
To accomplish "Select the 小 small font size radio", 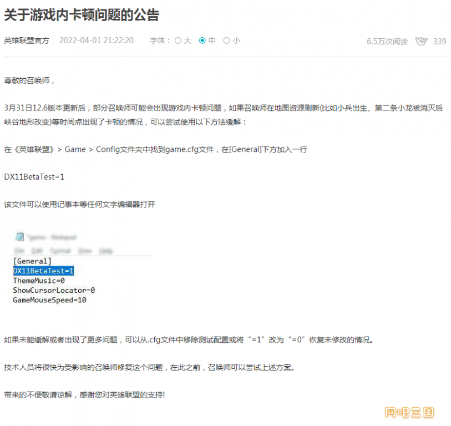I will pos(227,40).
